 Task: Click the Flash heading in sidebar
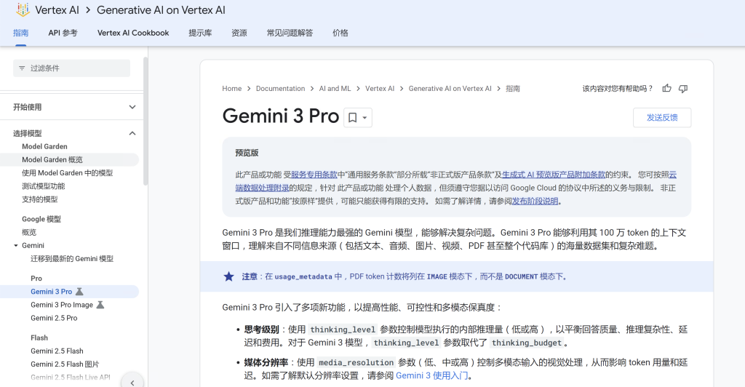pyautogui.click(x=39, y=338)
